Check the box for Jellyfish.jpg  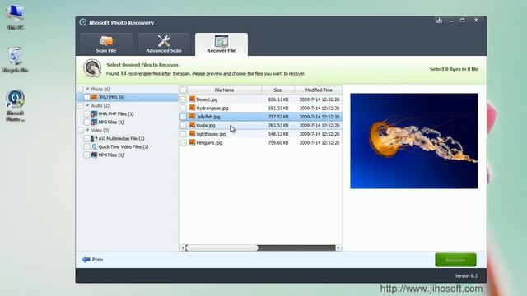click(183, 117)
